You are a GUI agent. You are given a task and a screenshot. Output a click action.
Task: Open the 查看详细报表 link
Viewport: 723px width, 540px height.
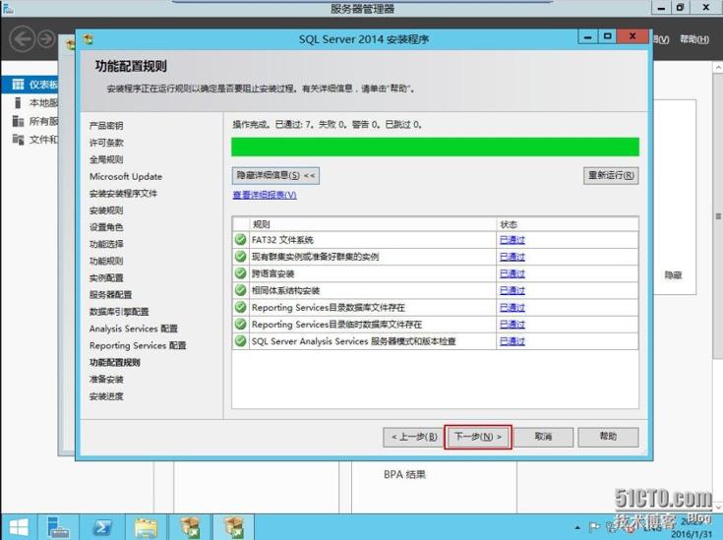click(265, 195)
